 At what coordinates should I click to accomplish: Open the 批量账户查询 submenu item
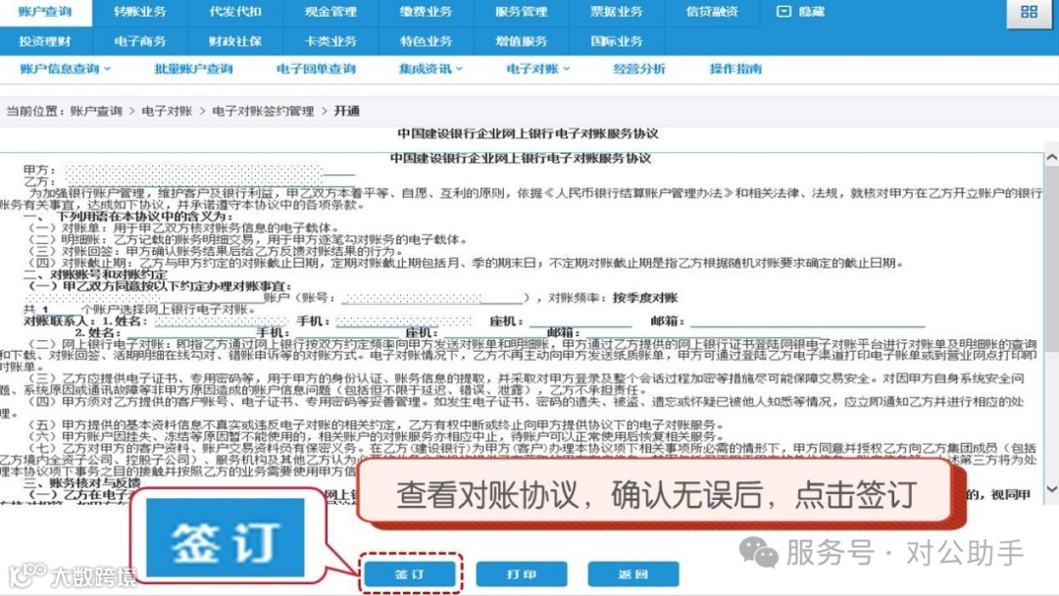[x=193, y=69]
